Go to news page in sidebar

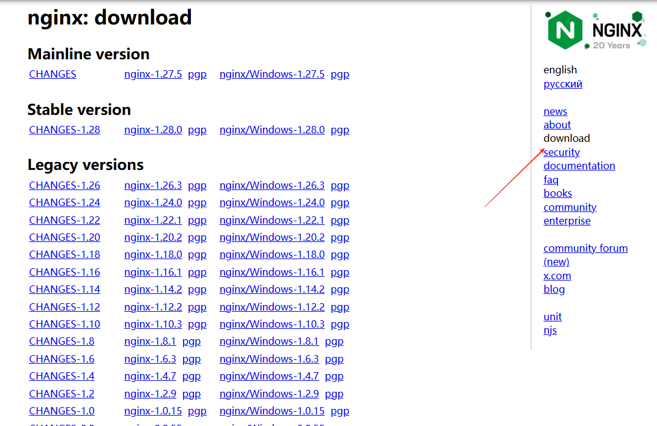pyautogui.click(x=555, y=111)
